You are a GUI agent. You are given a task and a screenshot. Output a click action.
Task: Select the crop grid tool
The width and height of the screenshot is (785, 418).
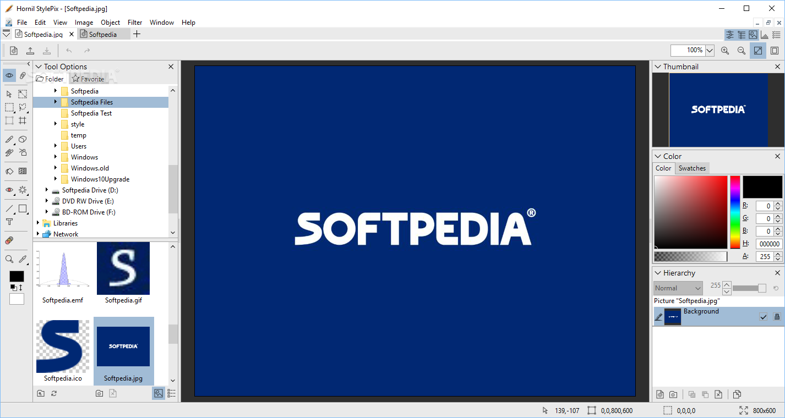23,120
